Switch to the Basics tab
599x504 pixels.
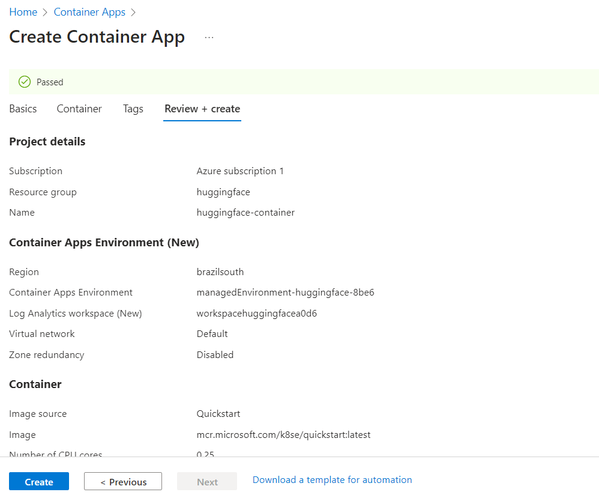coord(23,109)
